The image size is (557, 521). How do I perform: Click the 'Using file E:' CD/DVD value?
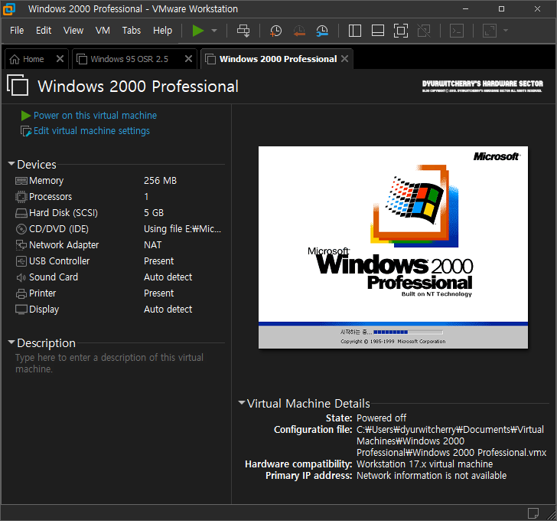pos(182,229)
